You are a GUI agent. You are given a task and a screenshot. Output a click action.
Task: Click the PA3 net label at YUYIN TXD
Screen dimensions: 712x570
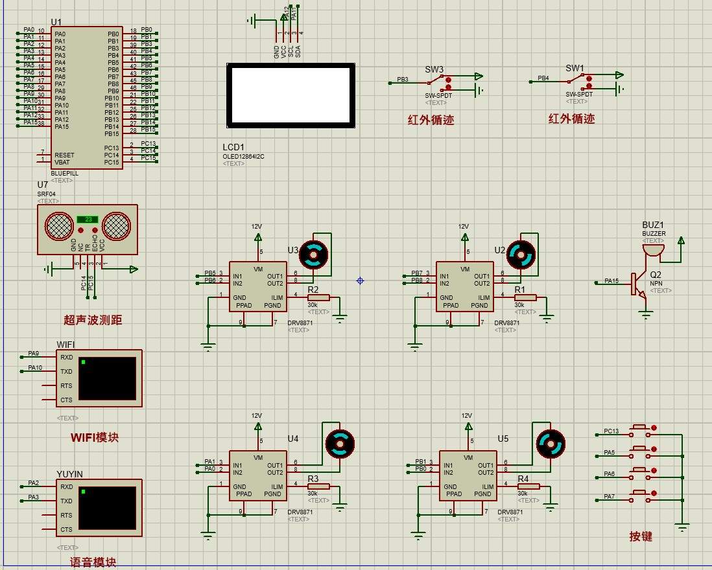coord(34,497)
